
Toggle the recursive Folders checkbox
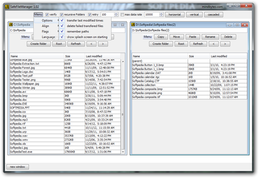61,15
